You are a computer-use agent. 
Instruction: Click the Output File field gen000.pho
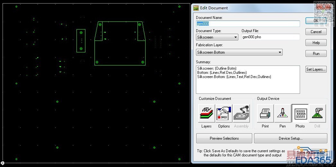(x=271, y=37)
